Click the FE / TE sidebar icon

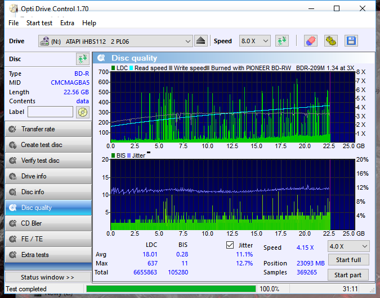[12, 239]
